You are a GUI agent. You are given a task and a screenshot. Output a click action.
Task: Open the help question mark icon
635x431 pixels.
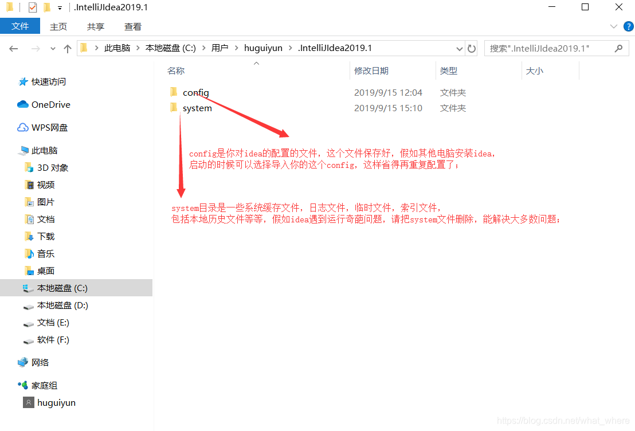pyautogui.click(x=628, y=27)
